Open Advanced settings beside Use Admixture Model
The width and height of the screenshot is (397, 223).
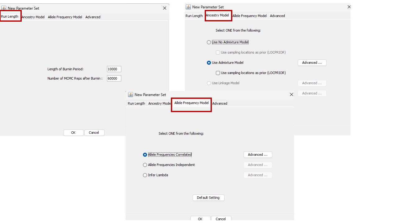tap(312, 63)
